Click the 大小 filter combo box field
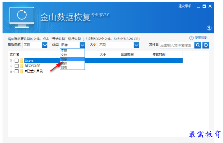Viewport: 223px width, 143px height. [119, 45]
